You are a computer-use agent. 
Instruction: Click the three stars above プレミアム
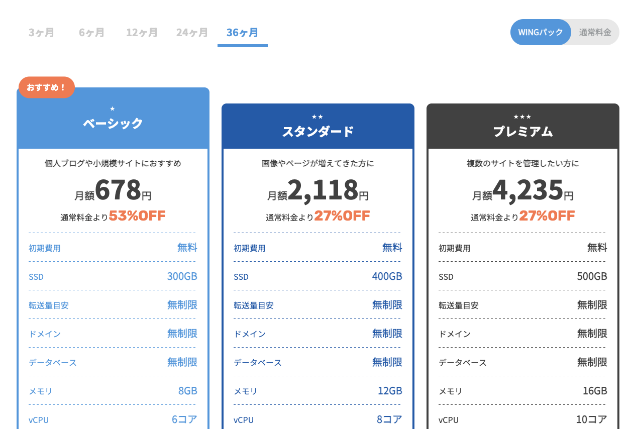point(522,117)
